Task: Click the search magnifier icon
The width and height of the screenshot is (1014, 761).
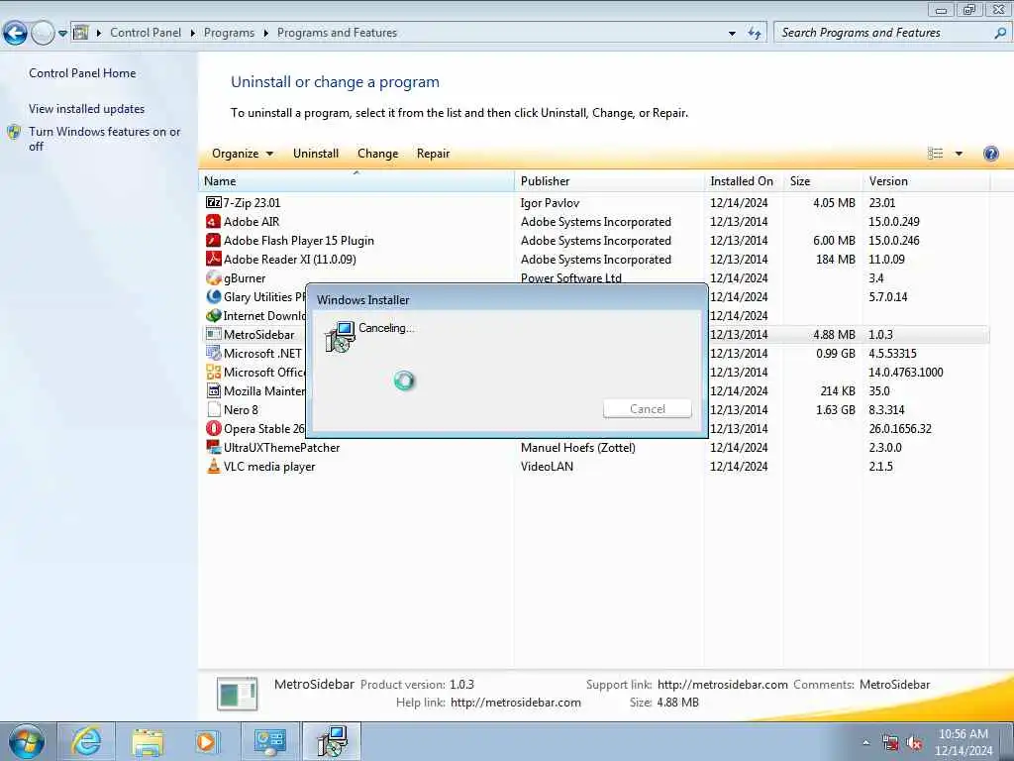Action: 999,33
